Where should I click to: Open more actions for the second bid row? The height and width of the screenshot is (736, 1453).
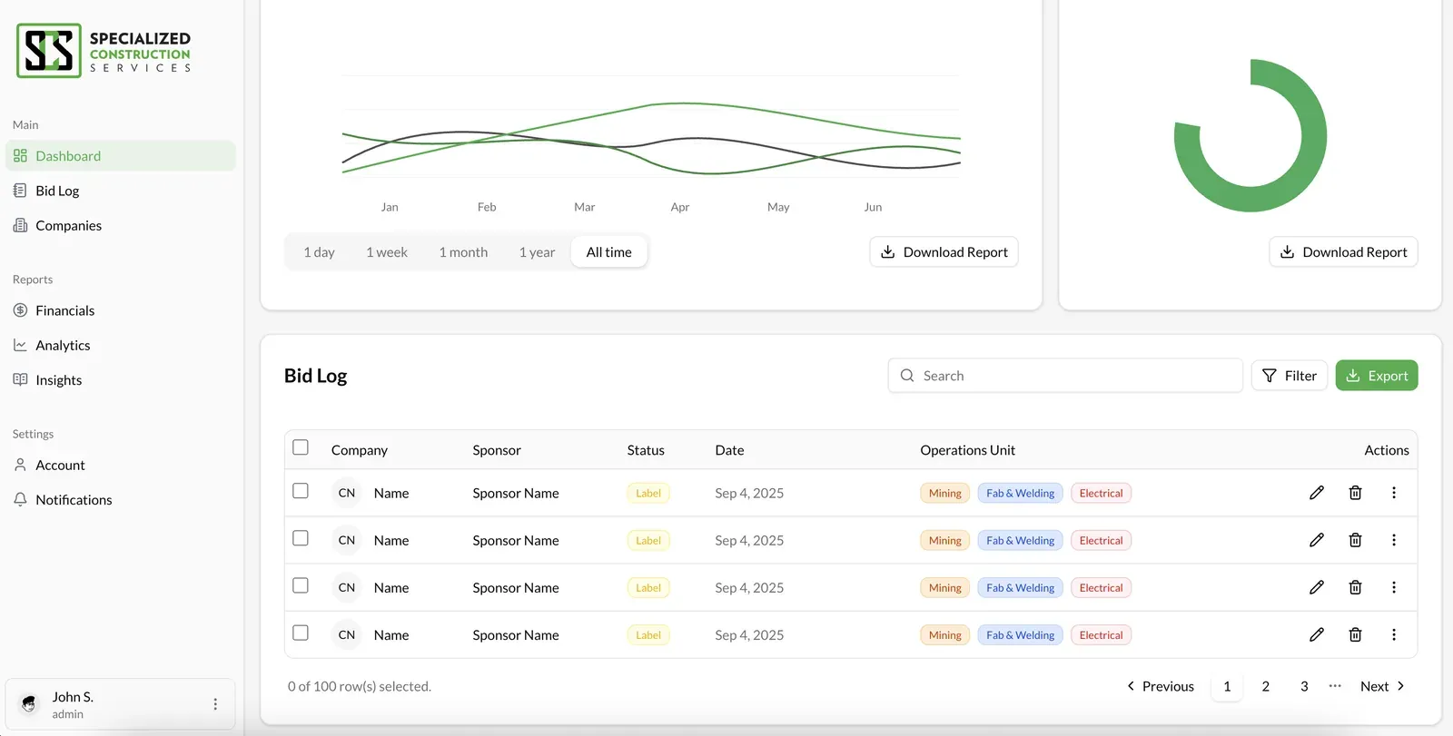1394,540
